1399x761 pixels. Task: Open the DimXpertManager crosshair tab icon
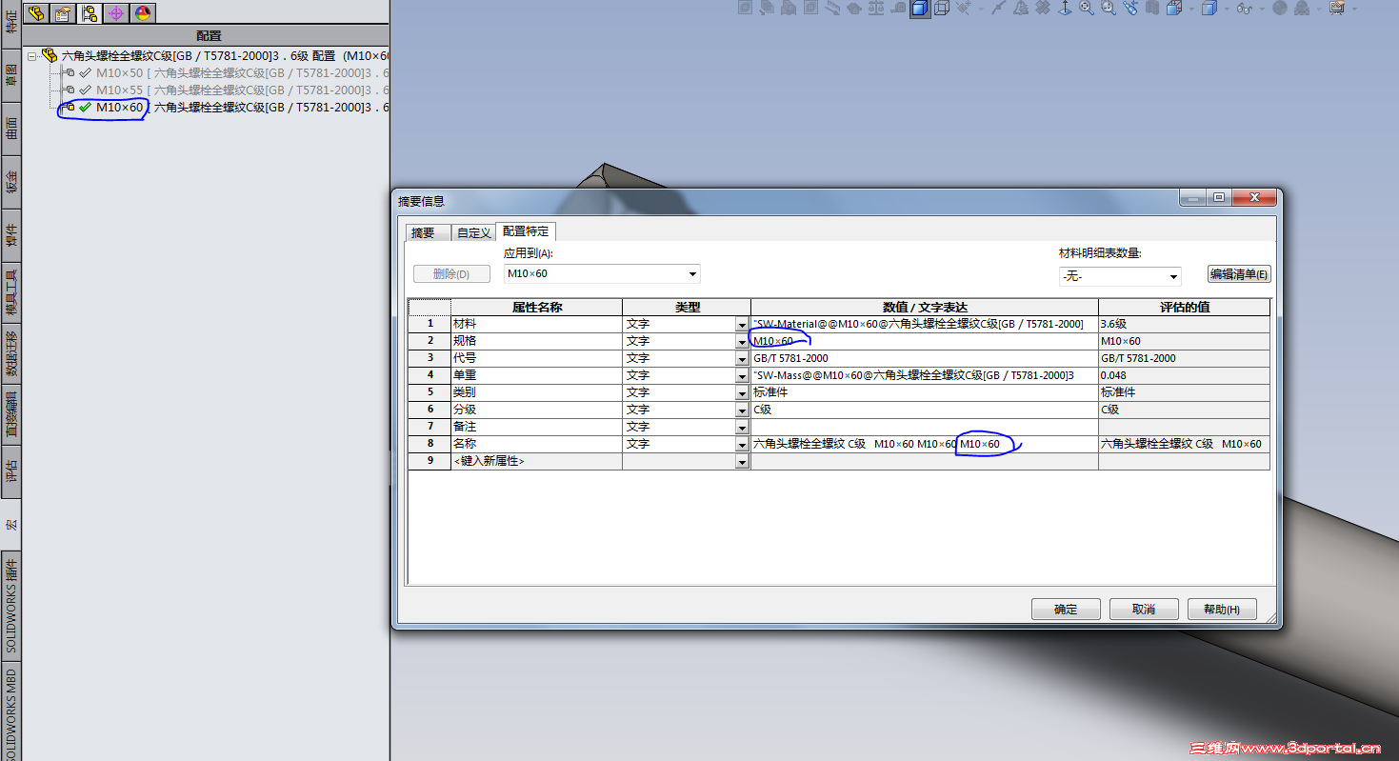point(116,12)
